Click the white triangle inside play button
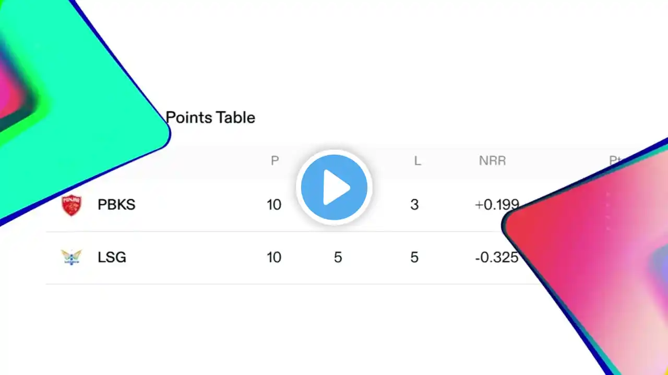668x375 pixels. (337, 187)
